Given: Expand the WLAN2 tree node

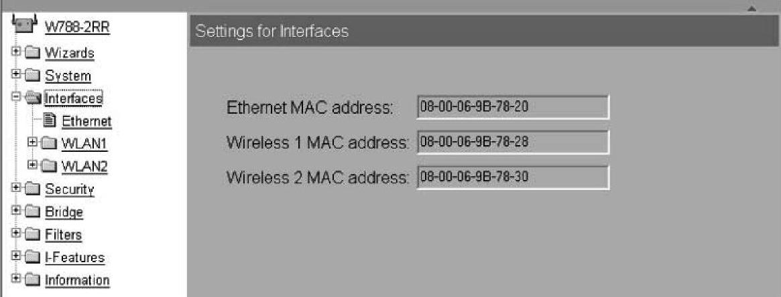Looking at the screenshot, I should click(33, 166).
